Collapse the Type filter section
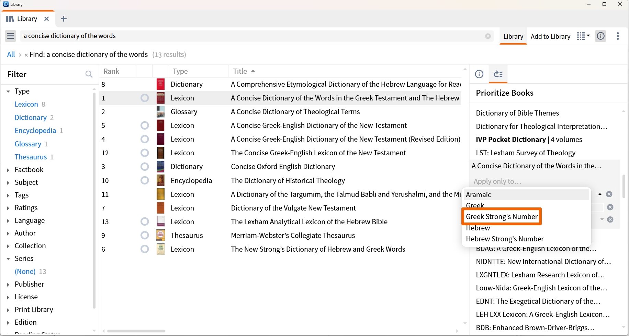This screenshot has width=629, height=336. click(x=8, y=92)
